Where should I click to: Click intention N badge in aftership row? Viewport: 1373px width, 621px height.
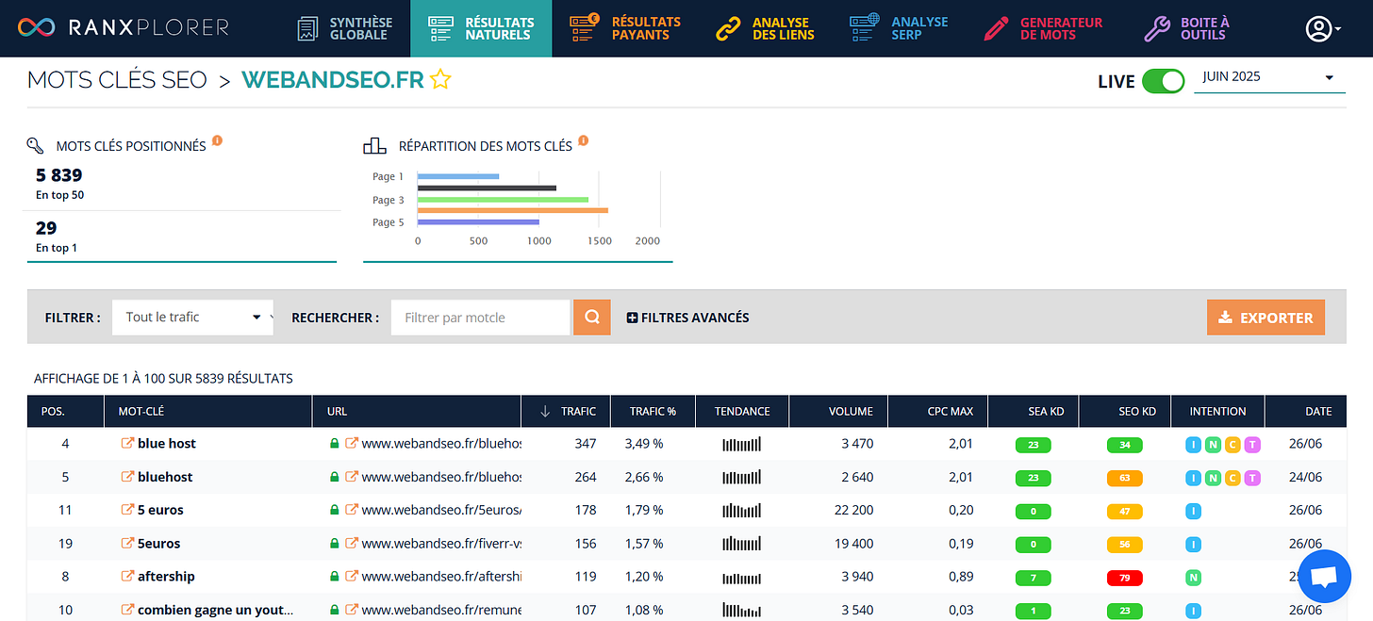click(x=1193, y=578)
